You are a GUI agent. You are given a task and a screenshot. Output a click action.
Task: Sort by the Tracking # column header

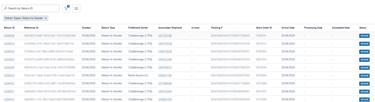coord(217,28)
